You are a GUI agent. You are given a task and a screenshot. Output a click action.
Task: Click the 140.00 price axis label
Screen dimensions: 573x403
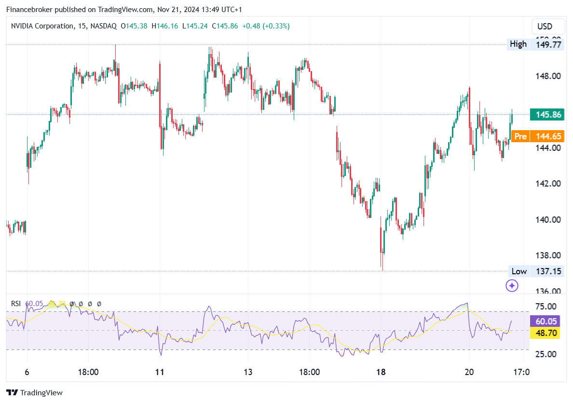[549, 220]
